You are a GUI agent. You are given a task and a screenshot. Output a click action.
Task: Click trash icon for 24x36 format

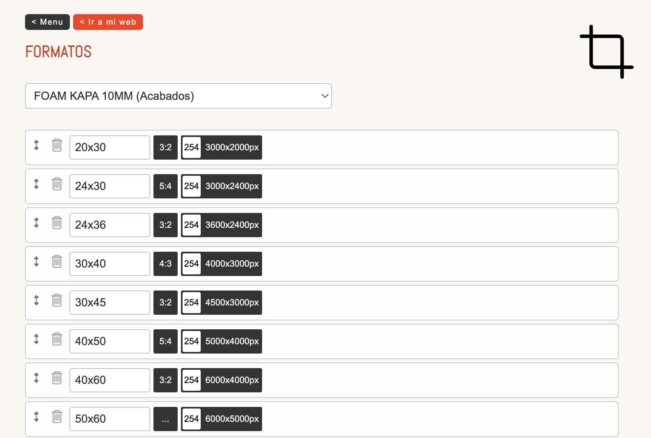(57, 223)
